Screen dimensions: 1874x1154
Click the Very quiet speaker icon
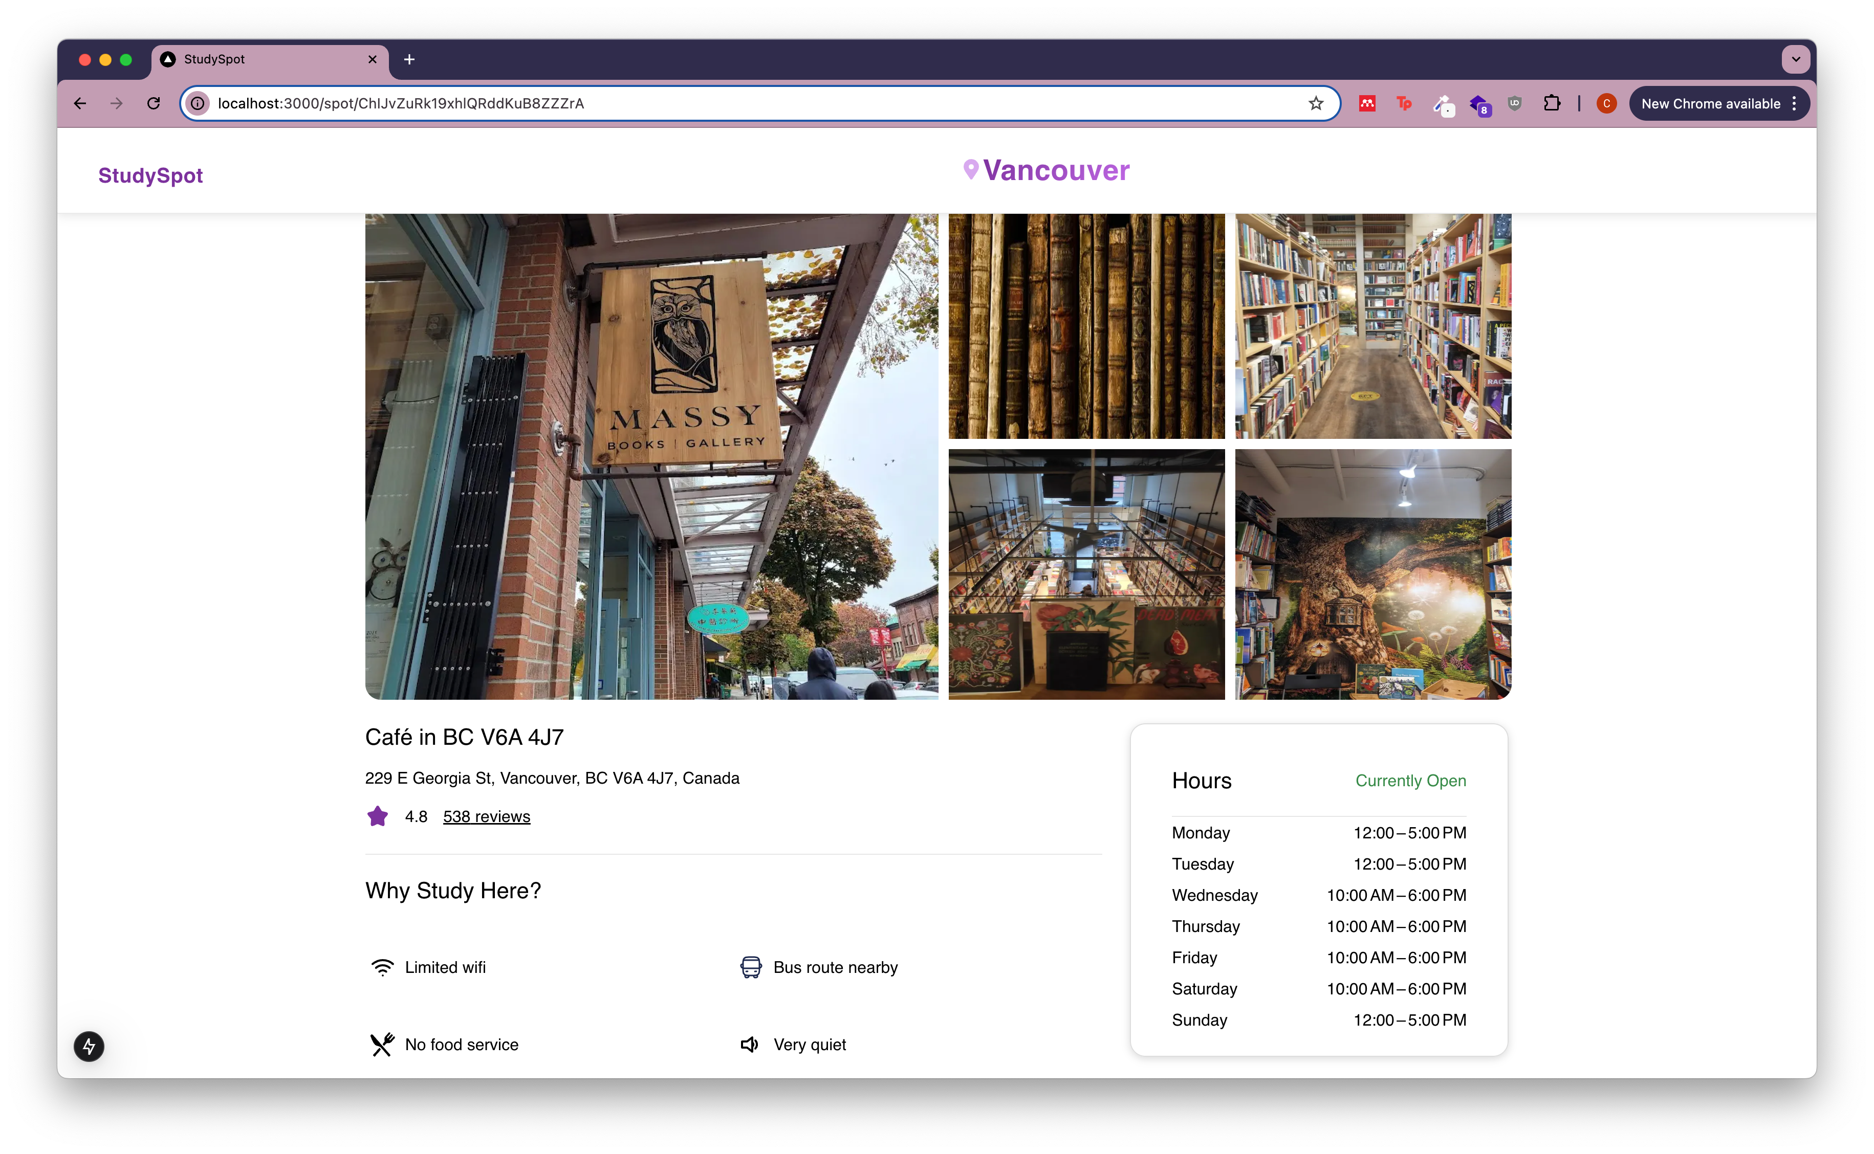tap(750, 1044)
